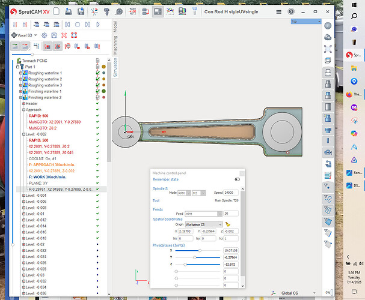Open Windows Start menu
This screenshot has height=300, width=365.
[x=354, y=5]
